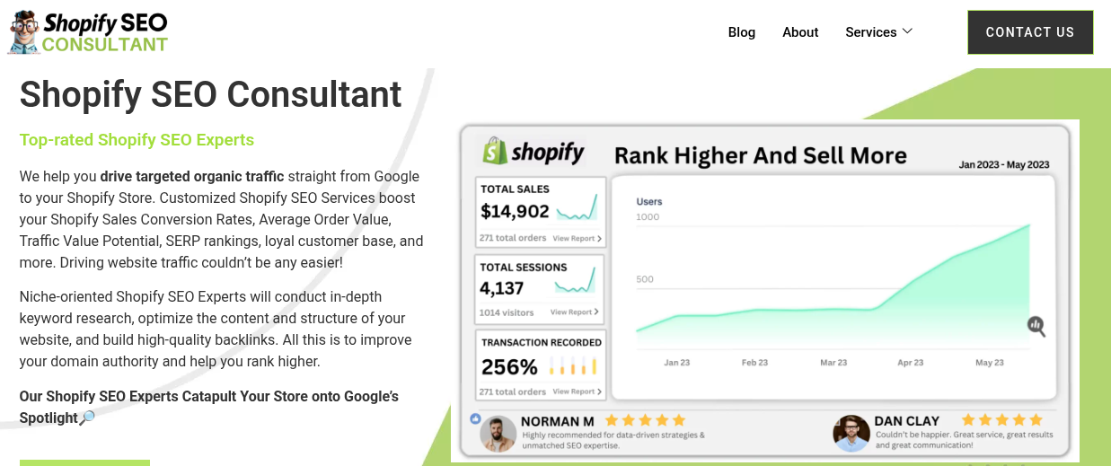Screen dimensions: 1111x466
Task: Click the 'Users' chart label
Action: point(649,202)
